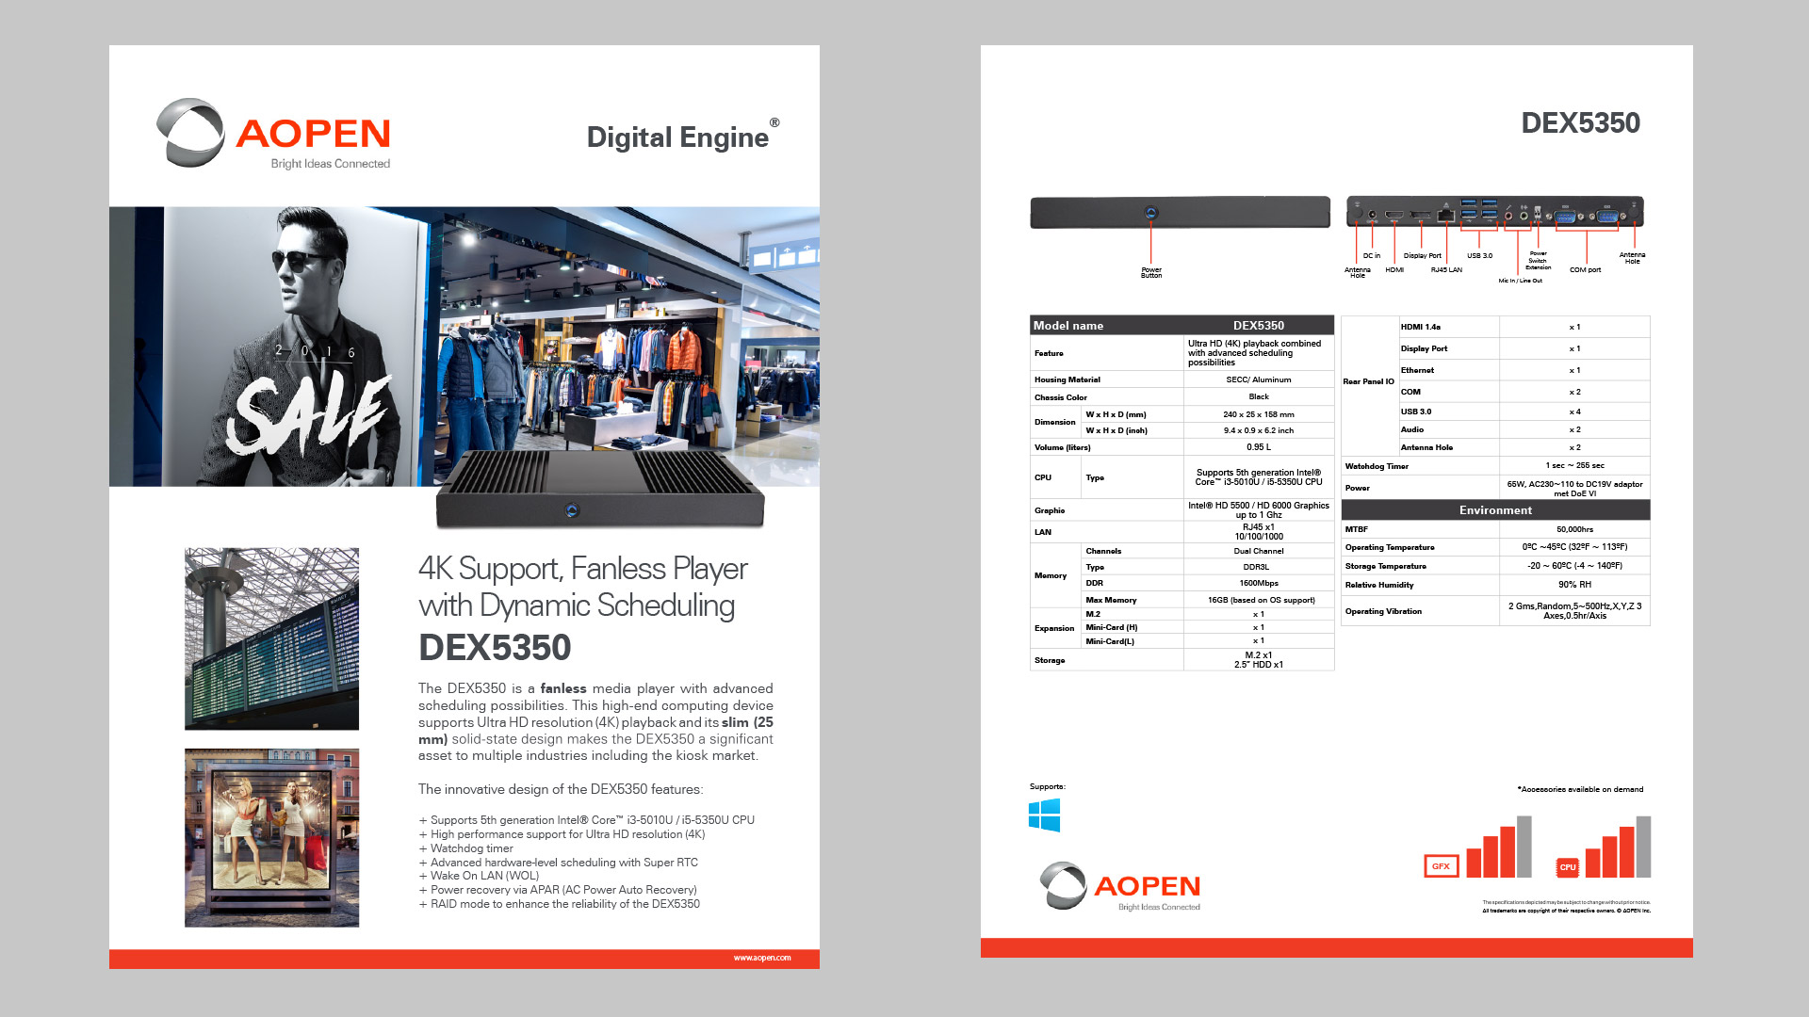Click the GFX performance bar chart

pos(1498,847)
